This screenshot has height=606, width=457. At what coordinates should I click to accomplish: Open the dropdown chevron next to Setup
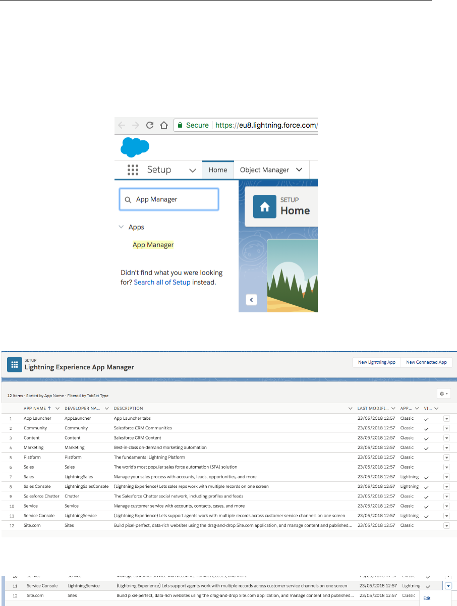pos(192,171)
